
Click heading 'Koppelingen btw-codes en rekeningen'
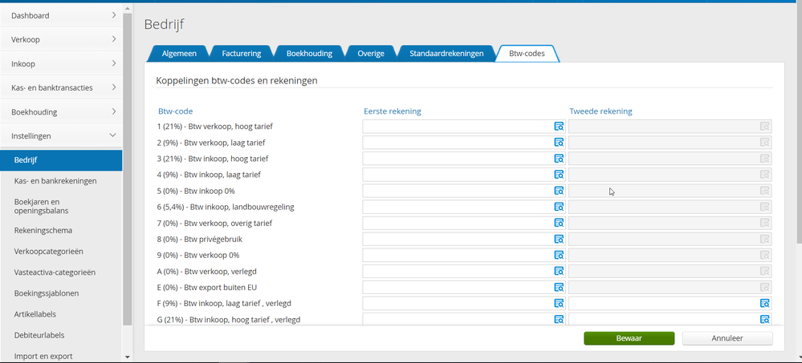point(237,81)
